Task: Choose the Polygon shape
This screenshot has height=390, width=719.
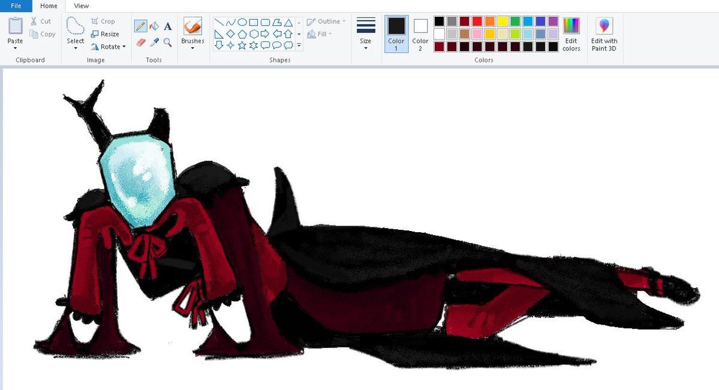Action: point(276,22)
